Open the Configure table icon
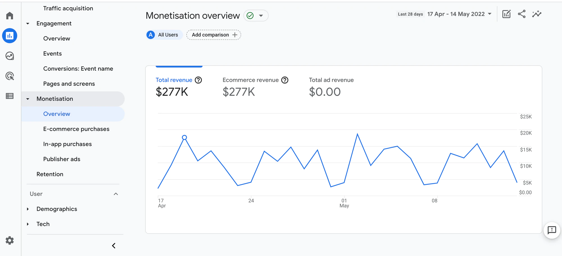This screenshot has height=256, width=562. coord(10,96)
